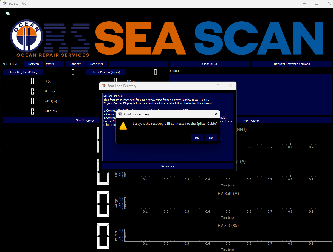Click the Connect button
The width and height of the screenshot is (333, 252).
pos(75,64)
